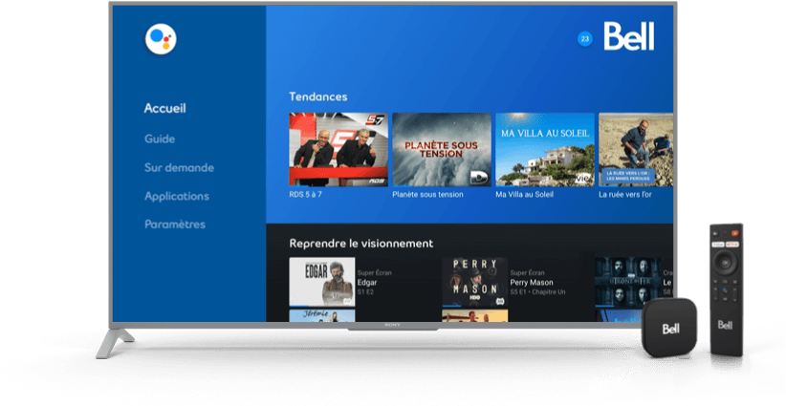Click the 'RDS 5 à 7' caption
Screen dimensions: 786x406
pos(305,194)
